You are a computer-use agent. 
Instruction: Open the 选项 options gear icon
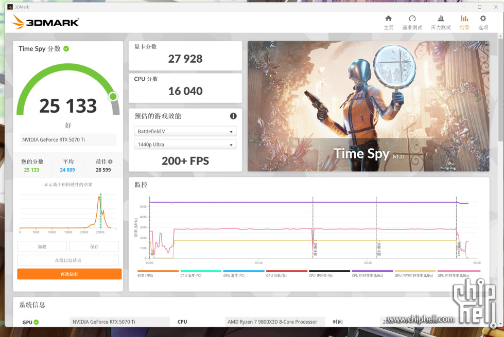(483, 22)
